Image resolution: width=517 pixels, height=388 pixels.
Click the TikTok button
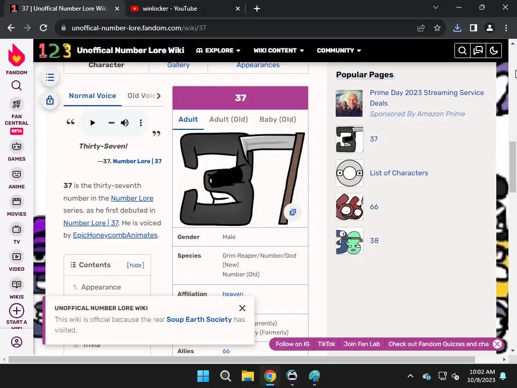(x=327, y=344)
